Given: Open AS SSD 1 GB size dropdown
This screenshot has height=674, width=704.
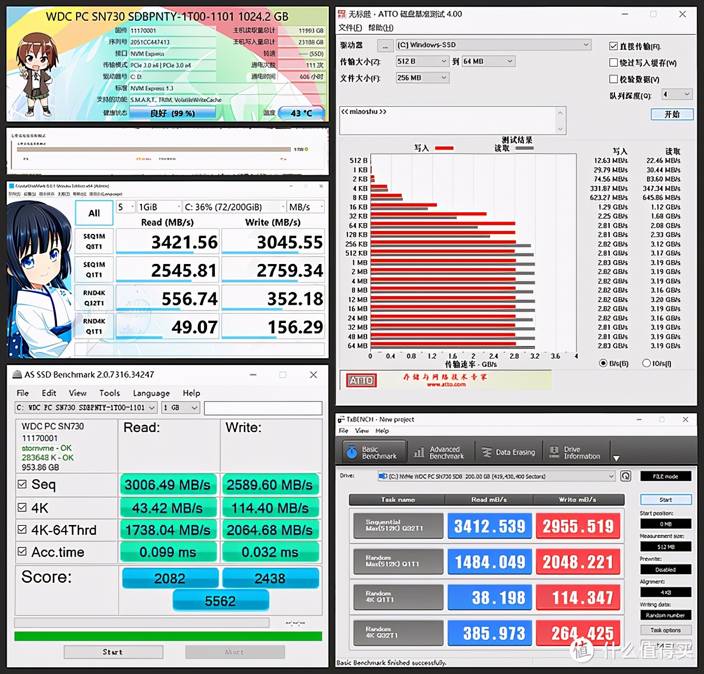Looking at the screenshot, I should 181,408.
